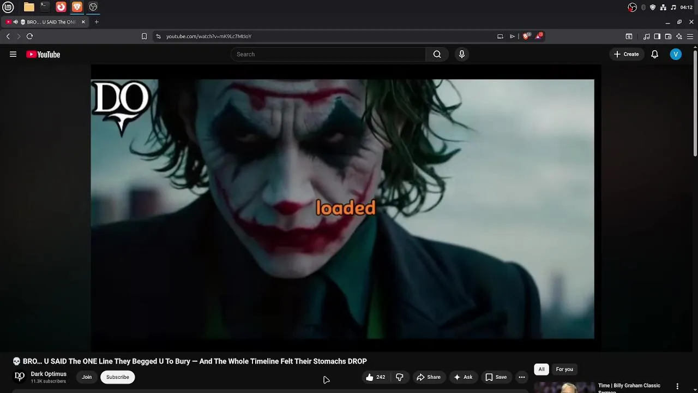The width and height of the screenshot is (698, 393).
Task: Open the account avatar menu
Action: point(676,54)
